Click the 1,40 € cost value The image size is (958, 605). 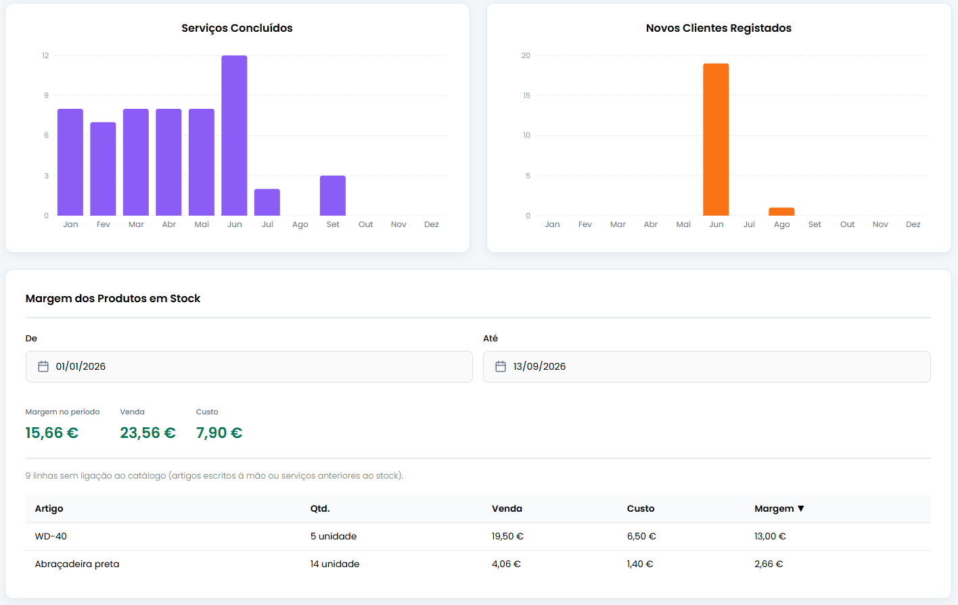[x=640, y=564]
